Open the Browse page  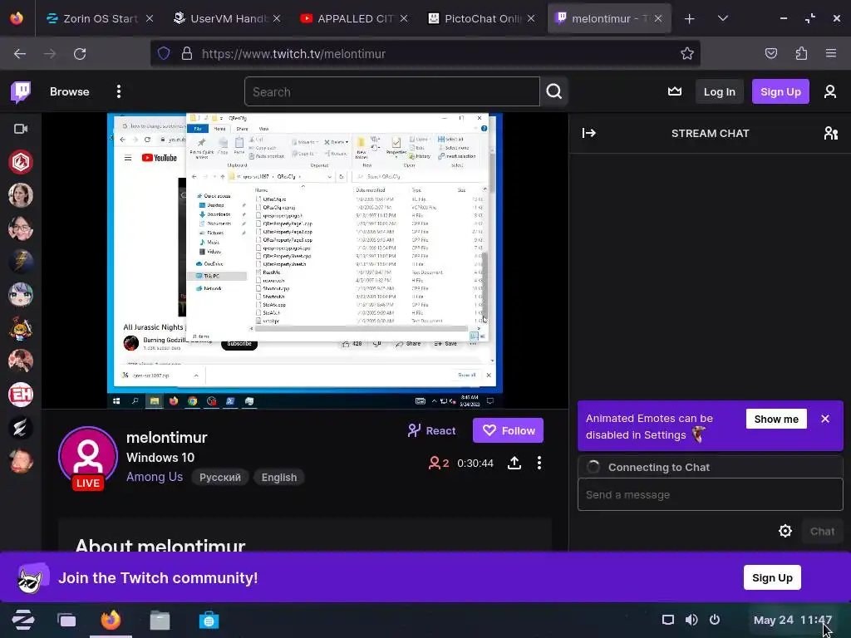(70, 91)
